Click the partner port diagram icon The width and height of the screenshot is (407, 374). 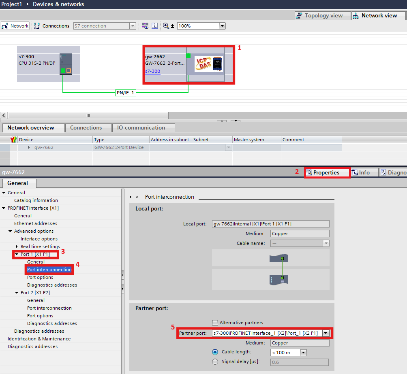click(278, 280)
